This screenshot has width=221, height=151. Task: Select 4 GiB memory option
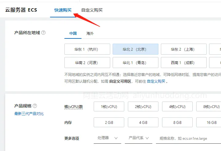tap(143, 122)
